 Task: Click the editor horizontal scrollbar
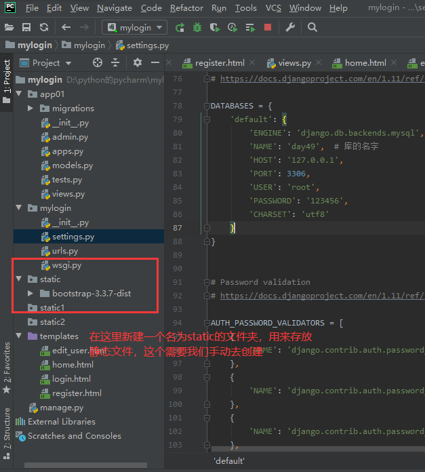[318, 449]
